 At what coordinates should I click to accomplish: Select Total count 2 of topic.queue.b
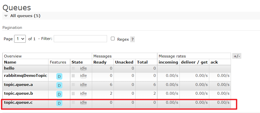(154, 93)
